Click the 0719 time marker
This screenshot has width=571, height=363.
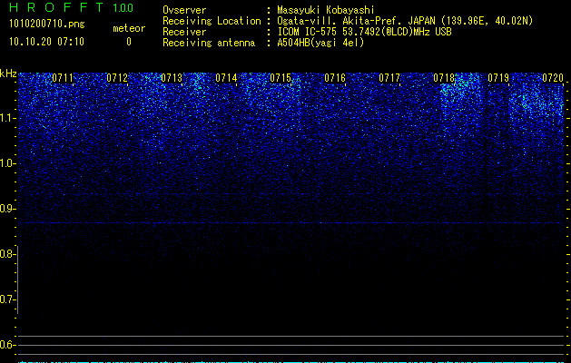point(498,78)
